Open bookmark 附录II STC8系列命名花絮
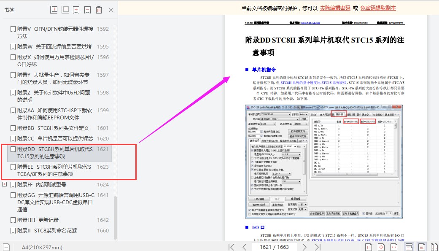 tap(47, 231)
